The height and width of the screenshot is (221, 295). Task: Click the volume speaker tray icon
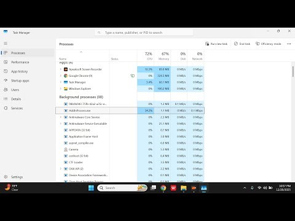coord(265,188)
